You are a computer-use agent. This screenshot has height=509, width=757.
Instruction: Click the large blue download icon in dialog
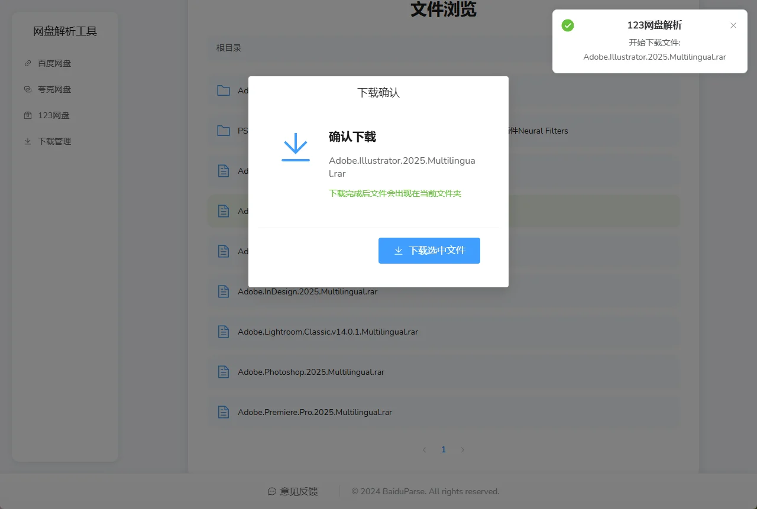pos(296,147)
